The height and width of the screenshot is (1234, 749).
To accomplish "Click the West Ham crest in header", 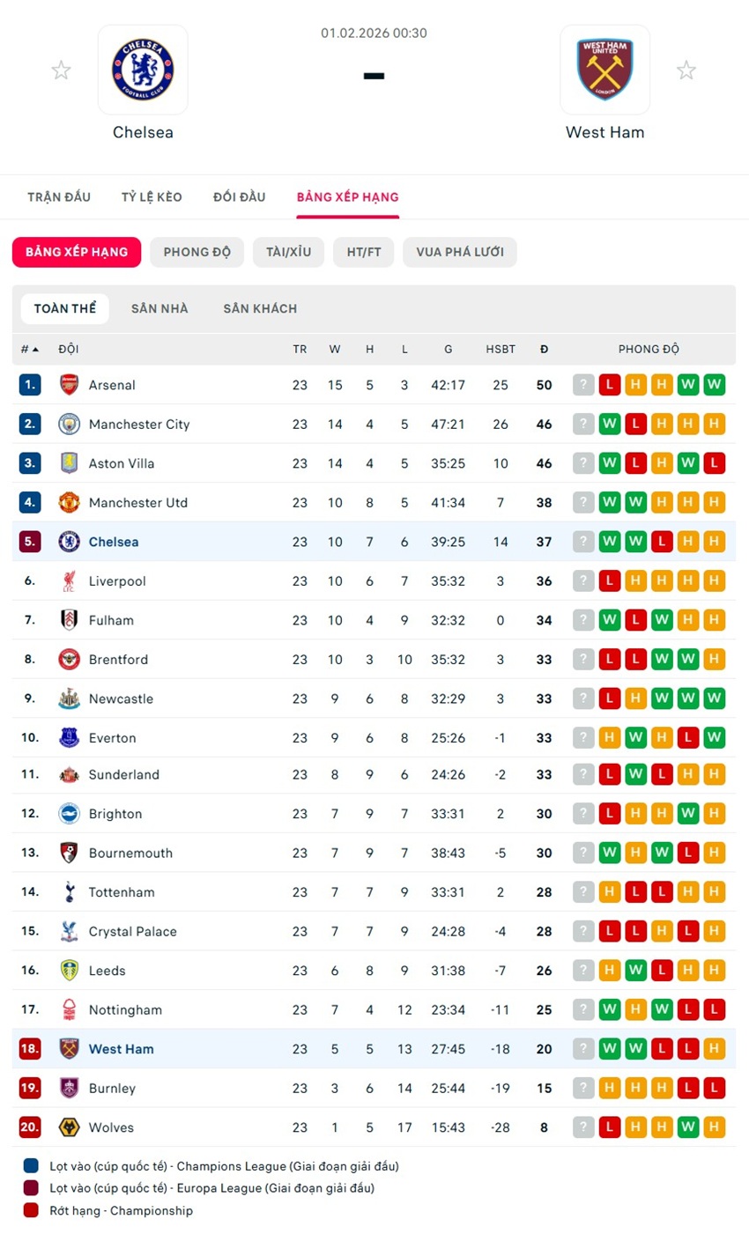I will 604,70.
